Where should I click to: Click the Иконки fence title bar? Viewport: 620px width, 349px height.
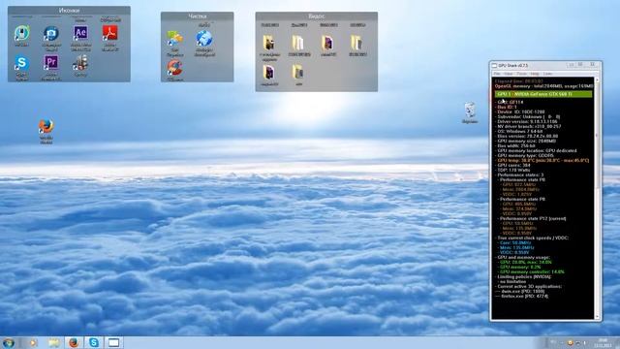point(69,11)
